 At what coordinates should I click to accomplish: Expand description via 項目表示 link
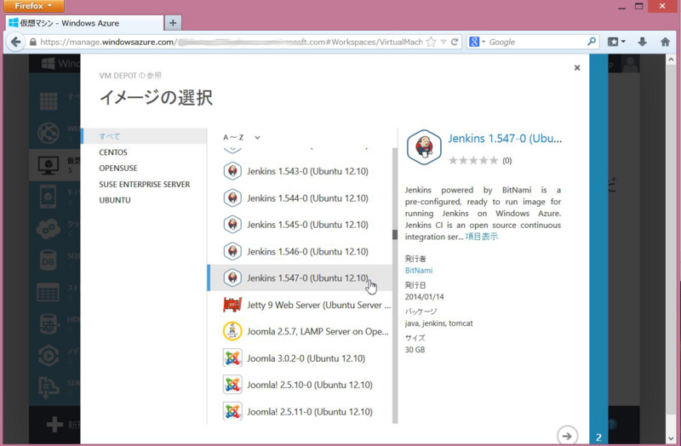(x=482, y=237)
